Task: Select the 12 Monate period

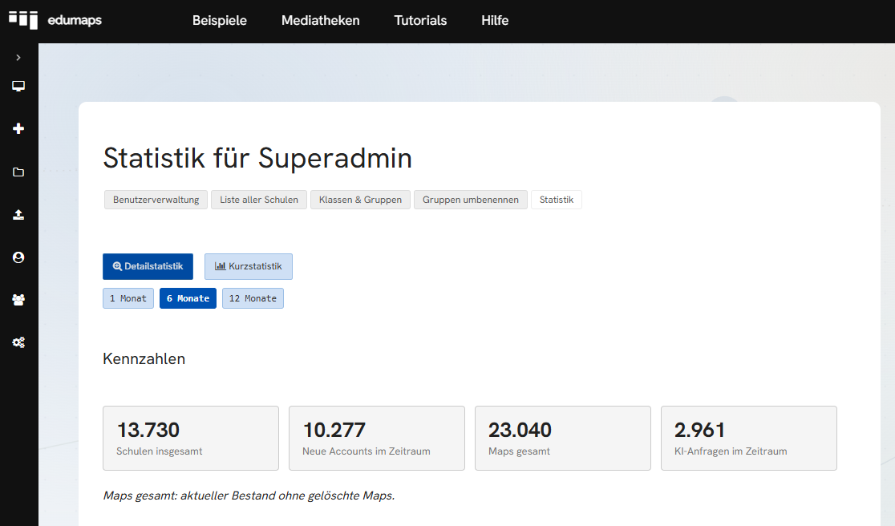Action: 253,298
